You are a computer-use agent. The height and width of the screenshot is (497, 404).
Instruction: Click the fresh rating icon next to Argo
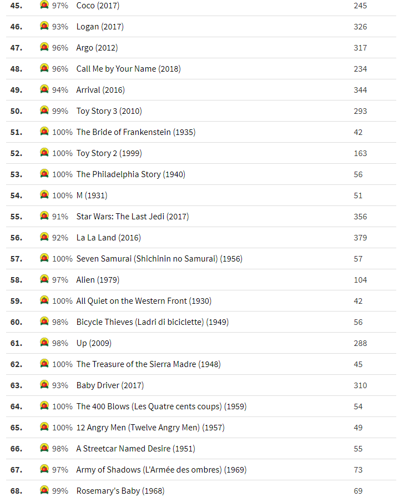(44, 47)
